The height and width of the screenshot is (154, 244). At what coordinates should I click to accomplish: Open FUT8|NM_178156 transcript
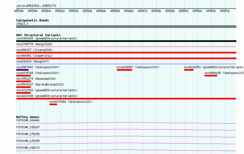pyautogui.click(x=28, y=134)
